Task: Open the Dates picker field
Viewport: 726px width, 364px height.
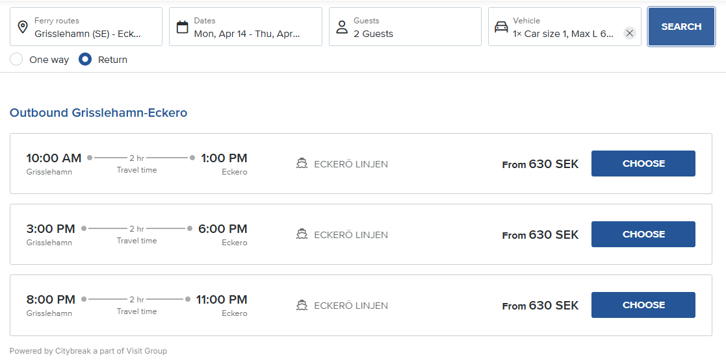Action: click(x=250, y=27)
